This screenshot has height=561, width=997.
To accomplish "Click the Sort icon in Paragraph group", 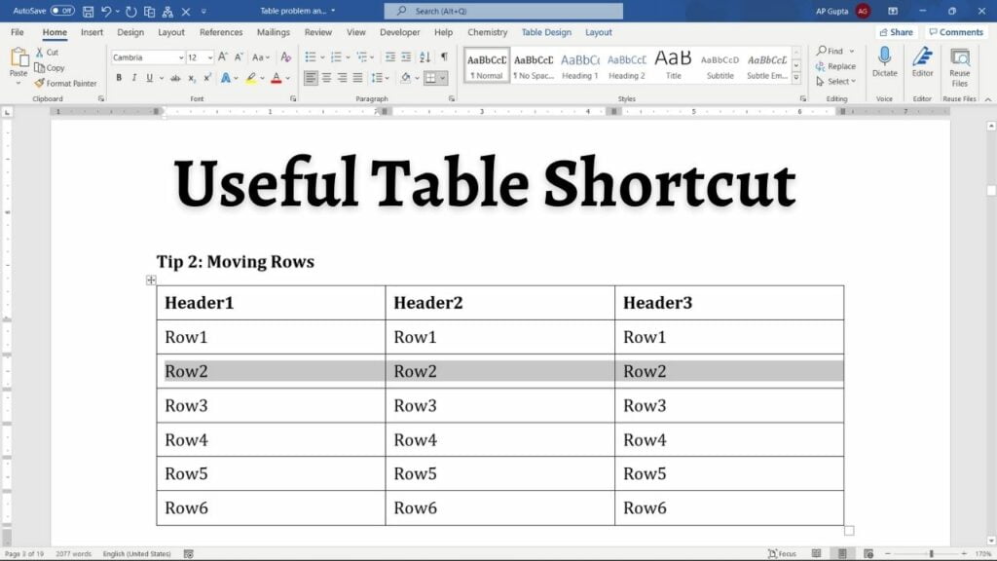I will pyautogui.click(x=423, y=57).
